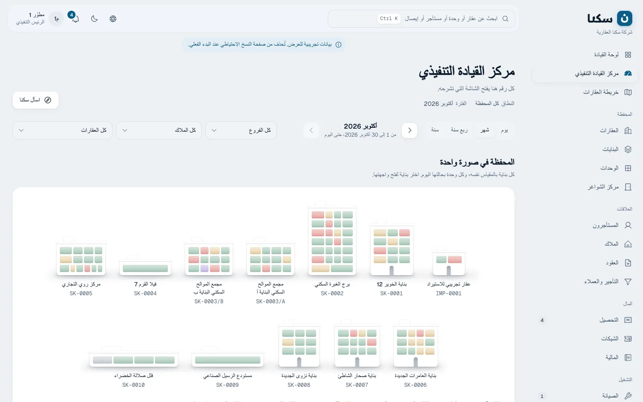Open الشيكات sidebar item
Image resolution: width=643 pixels, height=402 pixels.
[585, 339]
